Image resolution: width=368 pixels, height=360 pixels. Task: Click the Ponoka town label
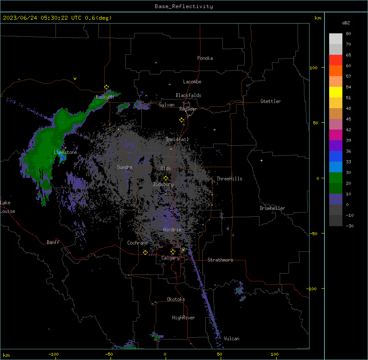(x=205, y=58)
